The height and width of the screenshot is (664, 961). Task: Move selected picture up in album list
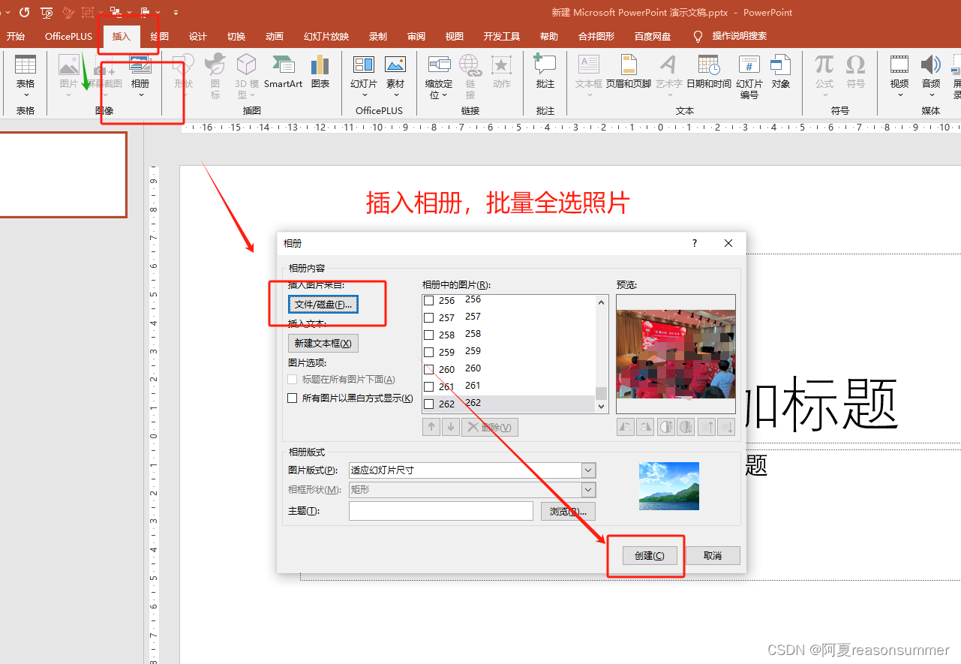(431, 427)
